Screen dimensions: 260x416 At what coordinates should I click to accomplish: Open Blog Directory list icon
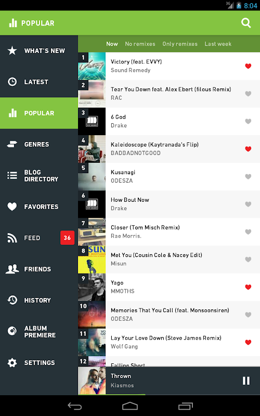12,175
